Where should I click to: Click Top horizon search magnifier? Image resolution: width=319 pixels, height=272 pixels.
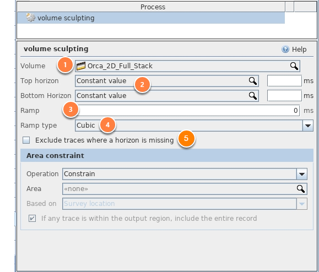(x=253, y=81)
